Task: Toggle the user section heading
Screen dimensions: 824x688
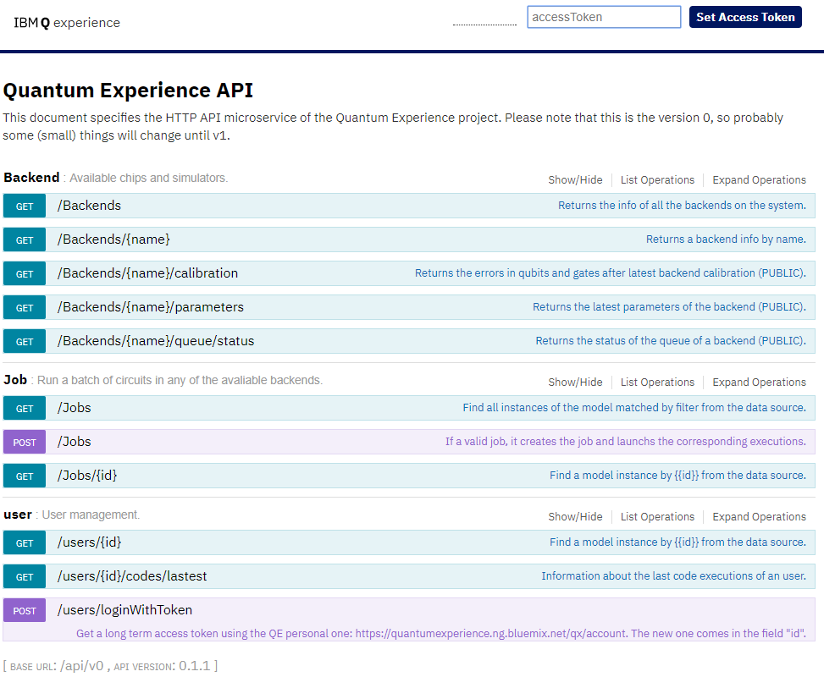Action: 18,515
